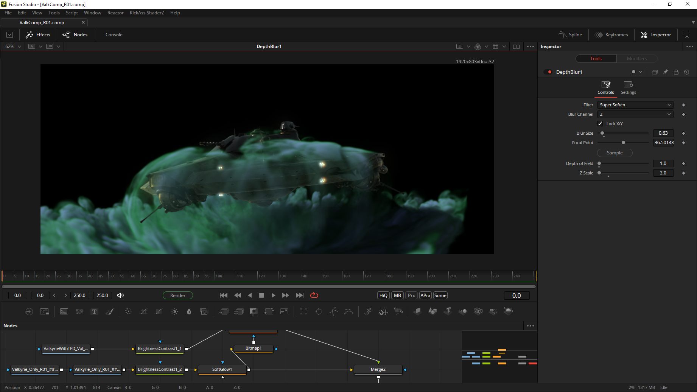Viewport: 697px width, 392px height.
Task: Select the Text tool in toolbar
Action: [94, 311]
